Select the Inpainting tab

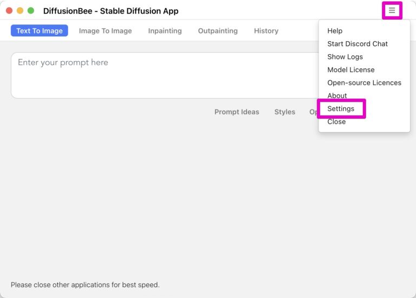(165, 31)
